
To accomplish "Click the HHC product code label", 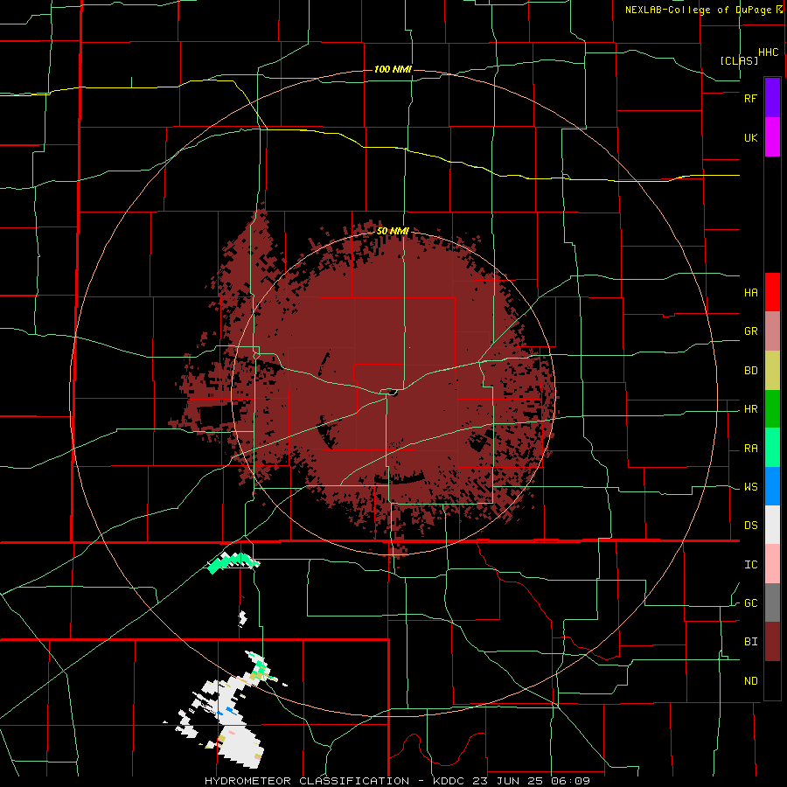I will coord(768,52).
